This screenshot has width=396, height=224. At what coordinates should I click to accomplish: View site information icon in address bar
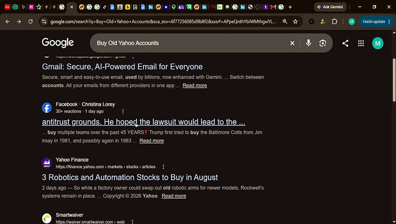click(x=44, y=21)
